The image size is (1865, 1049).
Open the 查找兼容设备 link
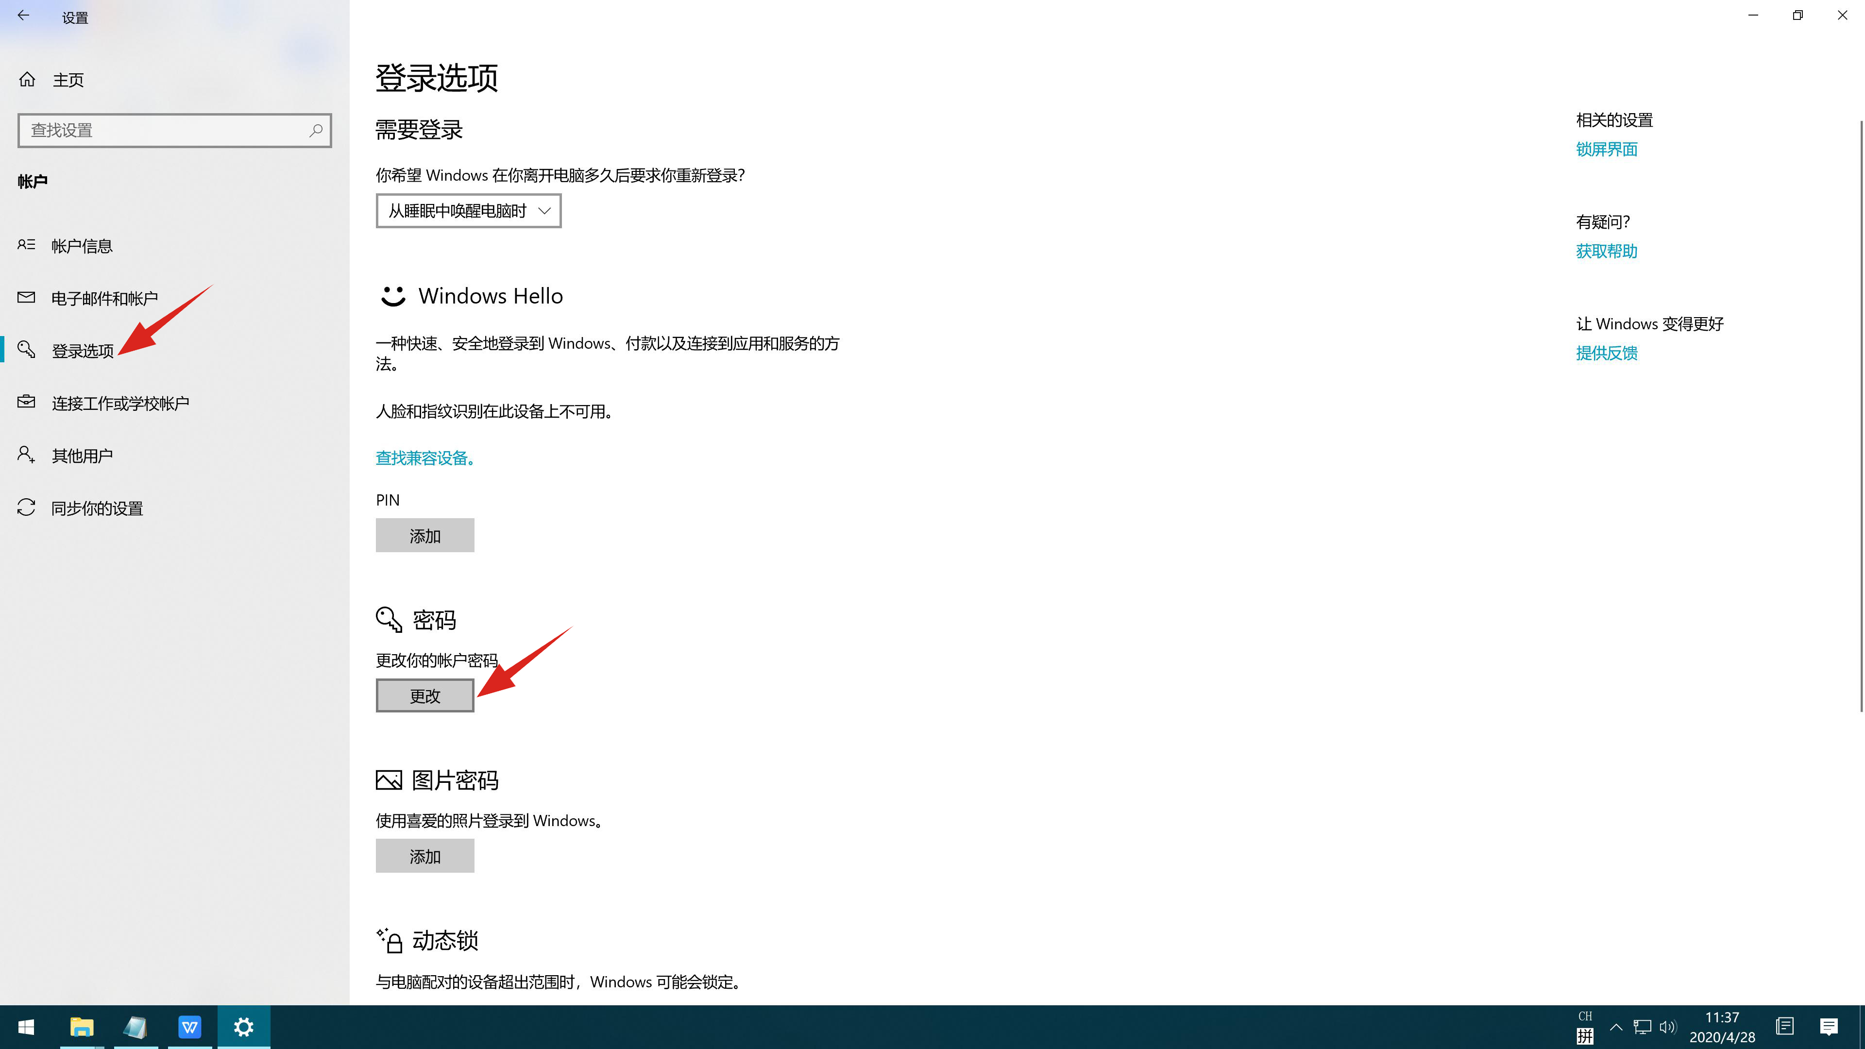425,457
